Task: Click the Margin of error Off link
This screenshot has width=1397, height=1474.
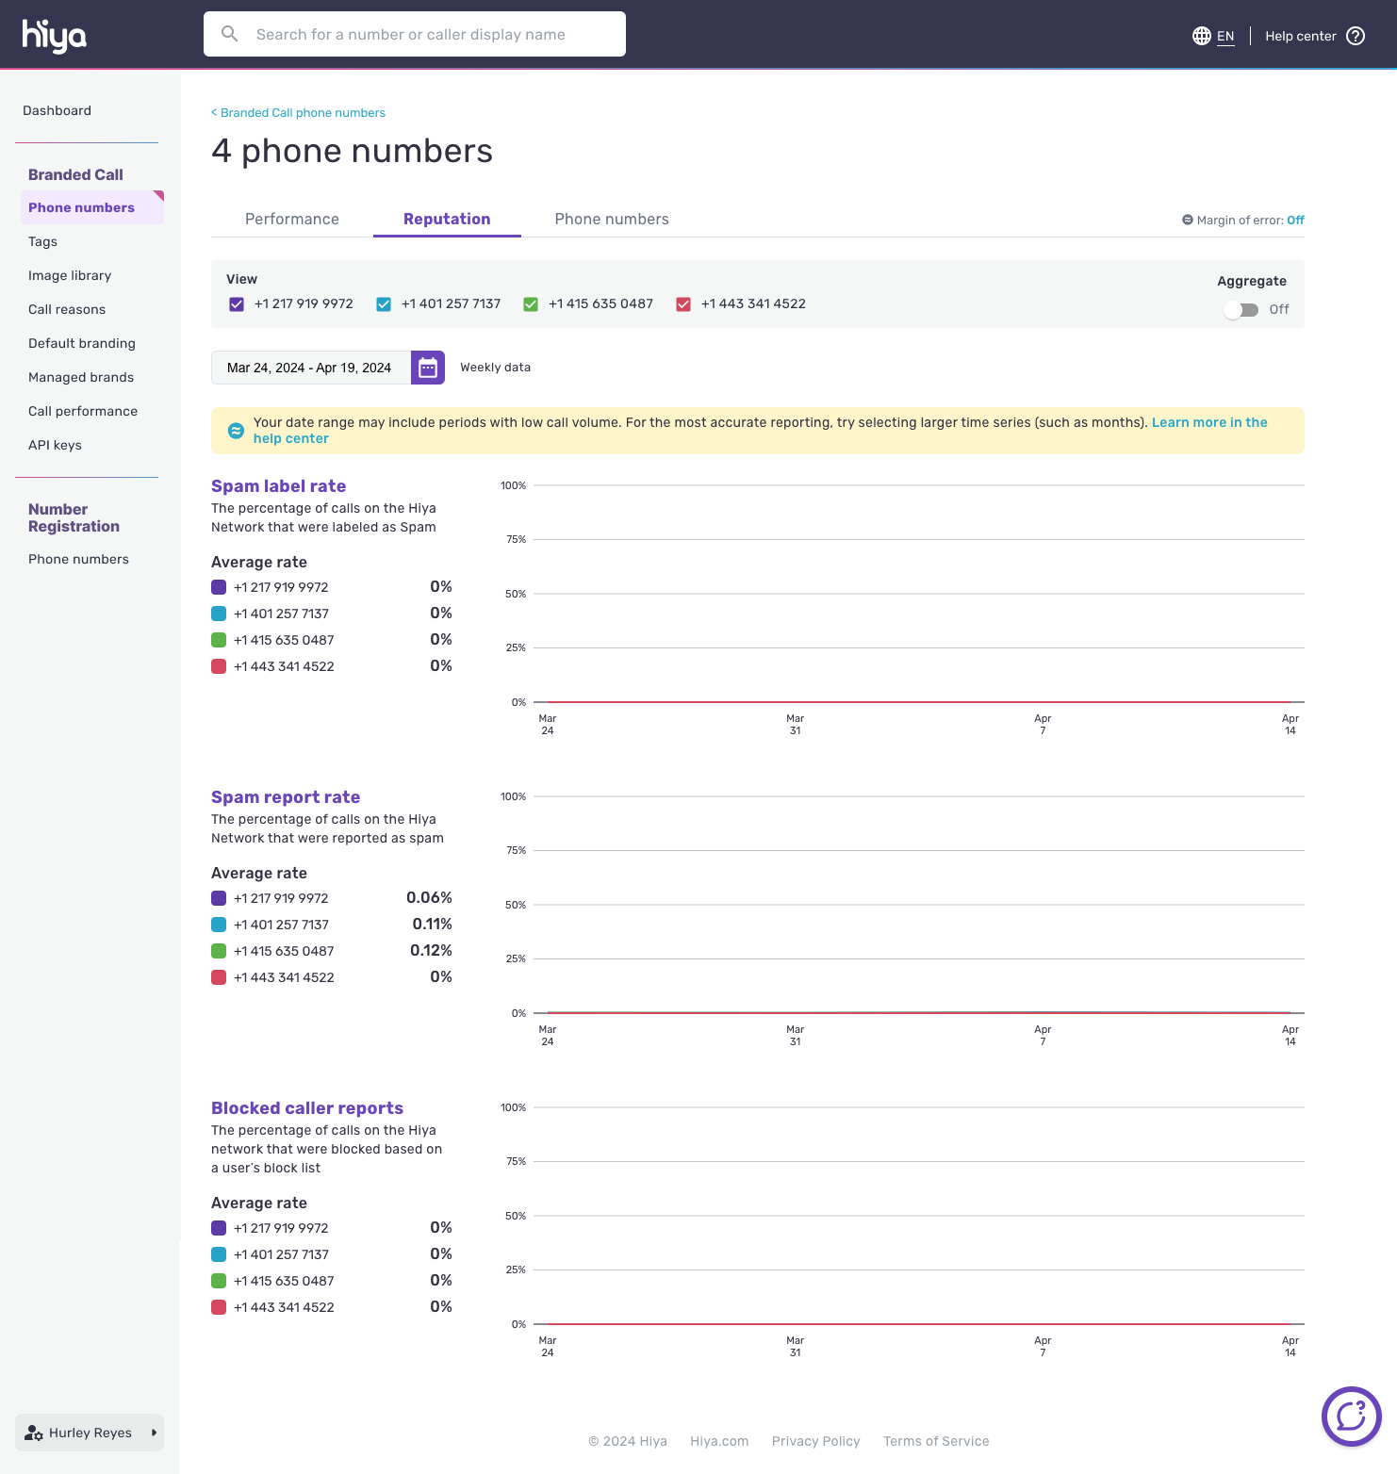Action: 1296,220
